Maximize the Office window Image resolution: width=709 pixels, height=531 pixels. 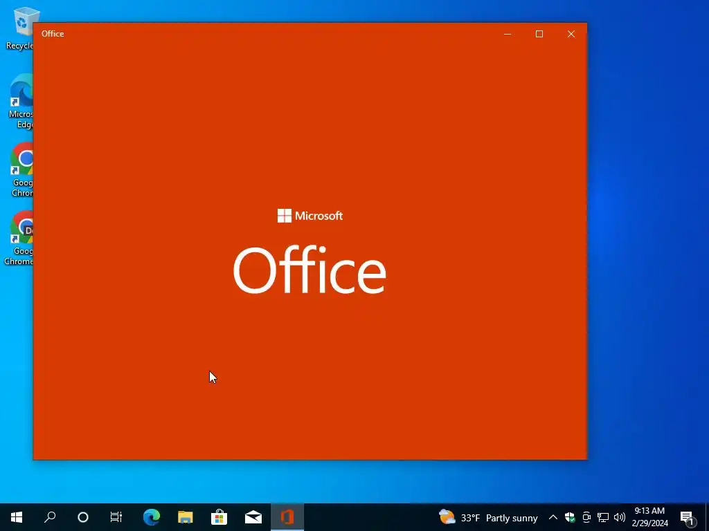pyautogui.click(x=539, y=34)
